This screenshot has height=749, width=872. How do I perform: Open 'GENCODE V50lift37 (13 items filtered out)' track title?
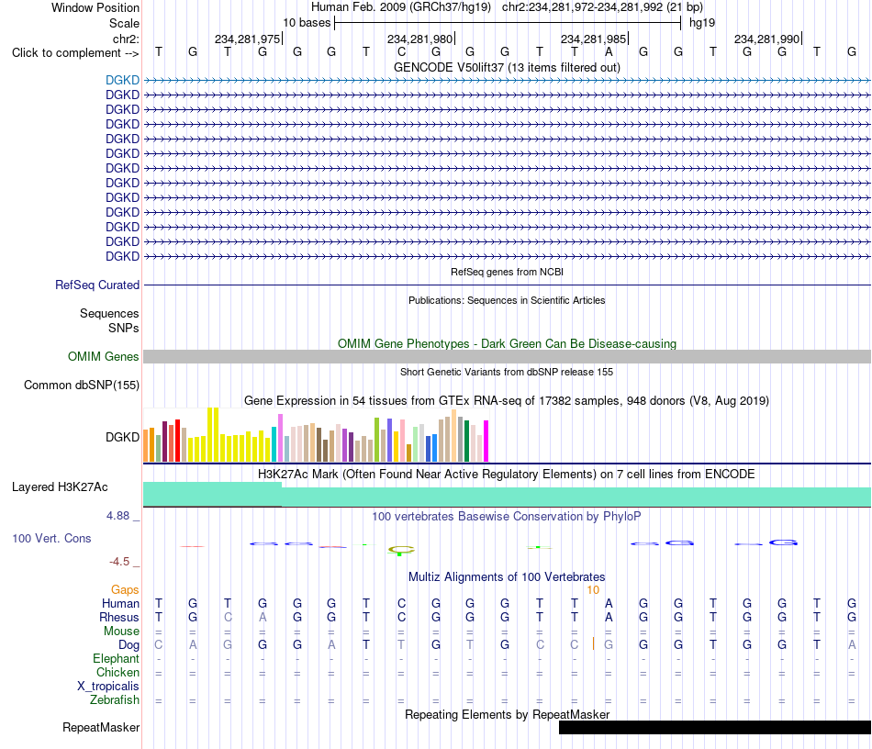click(x=507, y=67)
